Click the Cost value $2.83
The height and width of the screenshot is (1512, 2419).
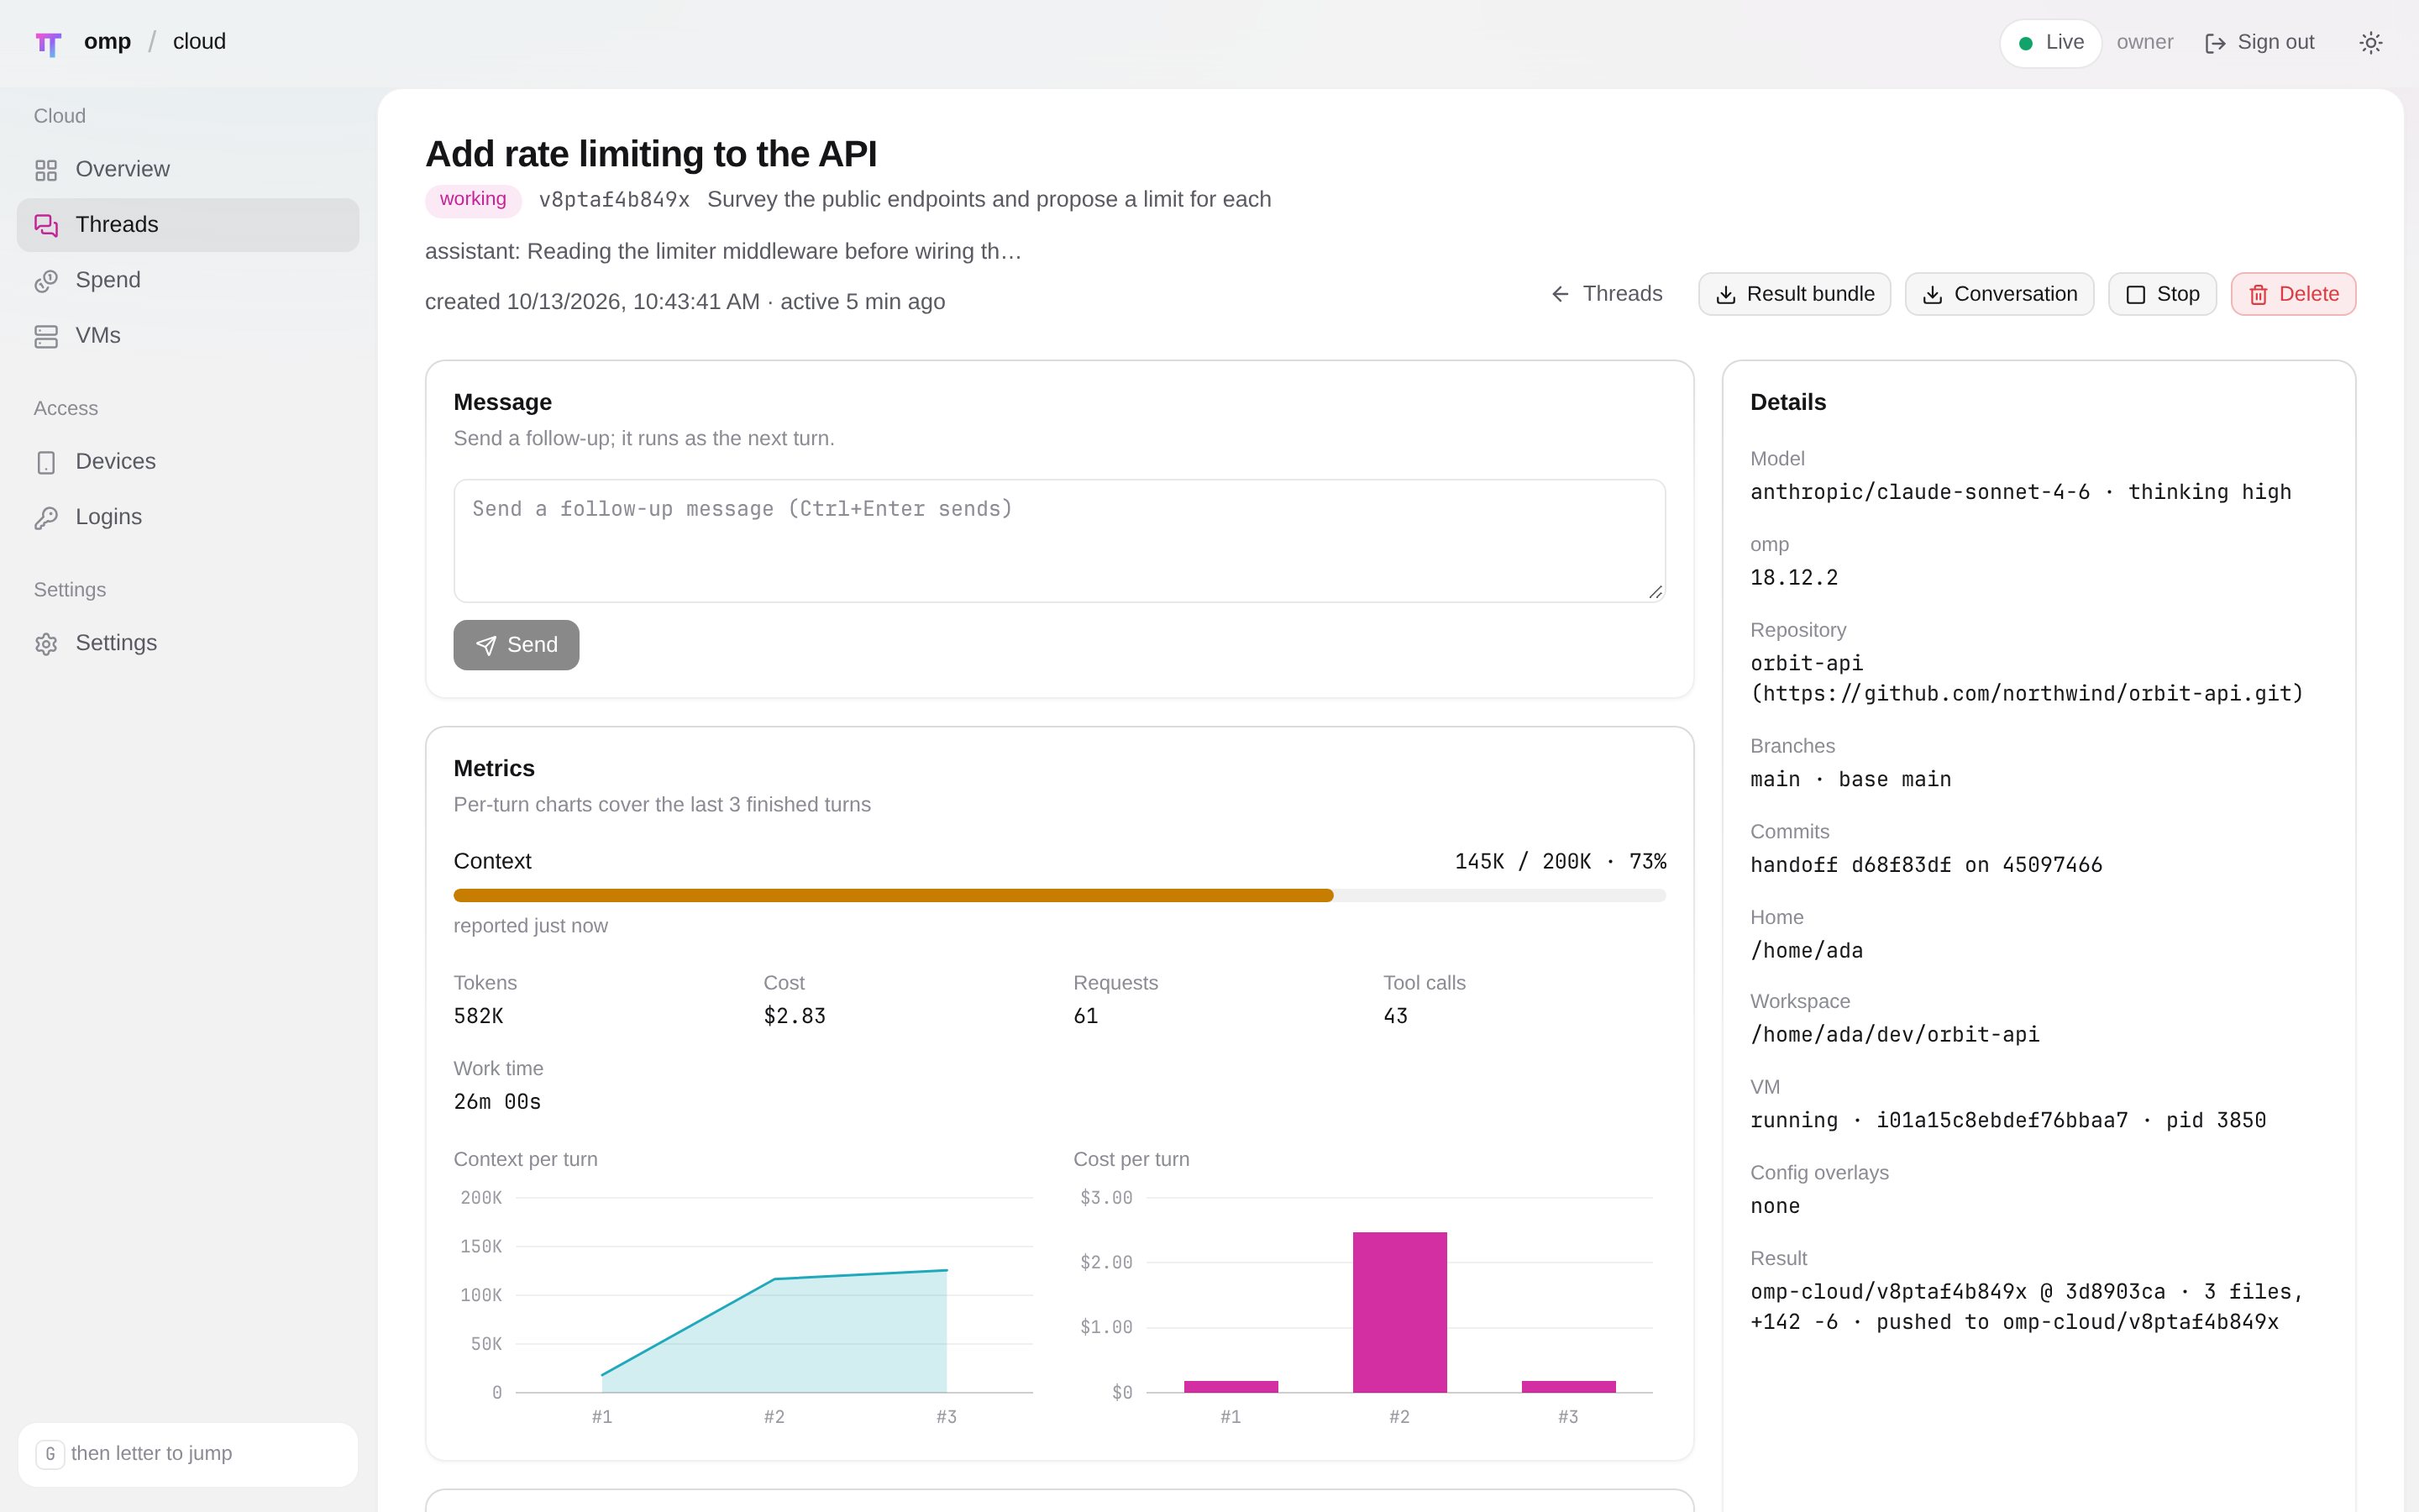(795, 1016)
